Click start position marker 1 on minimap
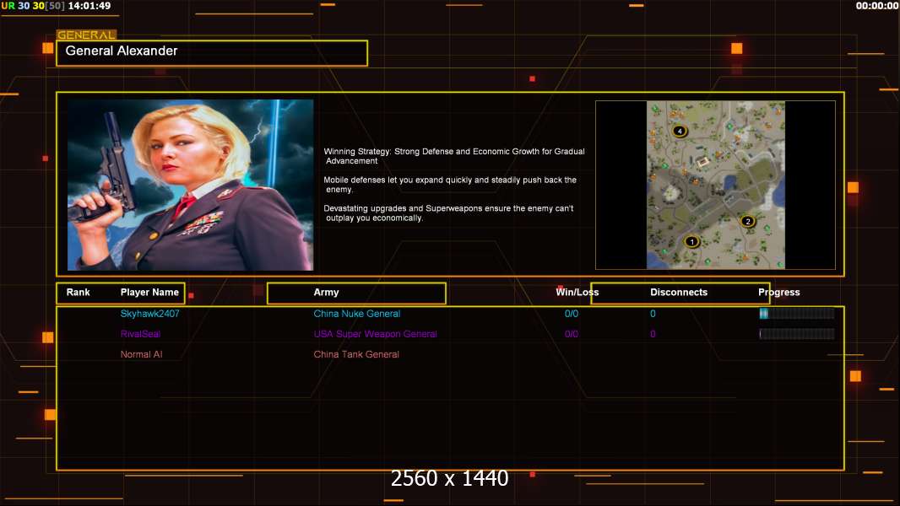Screen dimensions: 900x506 click(691, 242)
